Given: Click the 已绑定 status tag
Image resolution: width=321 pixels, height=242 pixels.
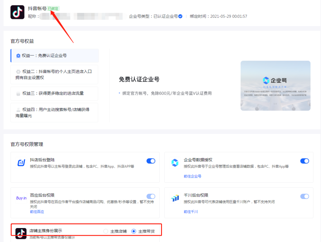Looking at the screenshot, I should pos(53,9).
